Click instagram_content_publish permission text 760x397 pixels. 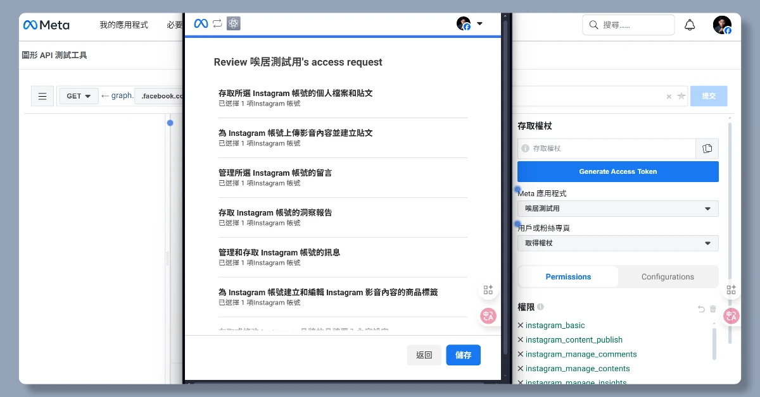(574, 340)
